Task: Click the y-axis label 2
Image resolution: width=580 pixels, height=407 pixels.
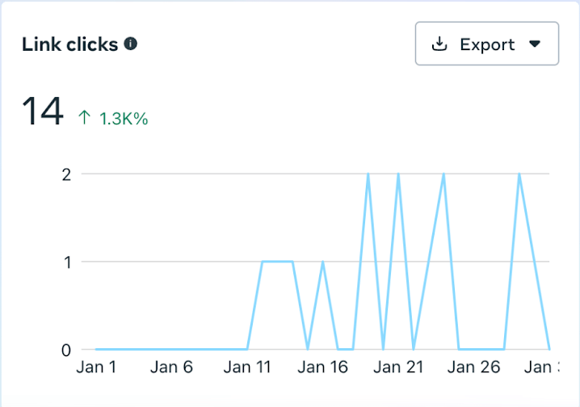Action: pyautogui.click(x=66, y=174)
